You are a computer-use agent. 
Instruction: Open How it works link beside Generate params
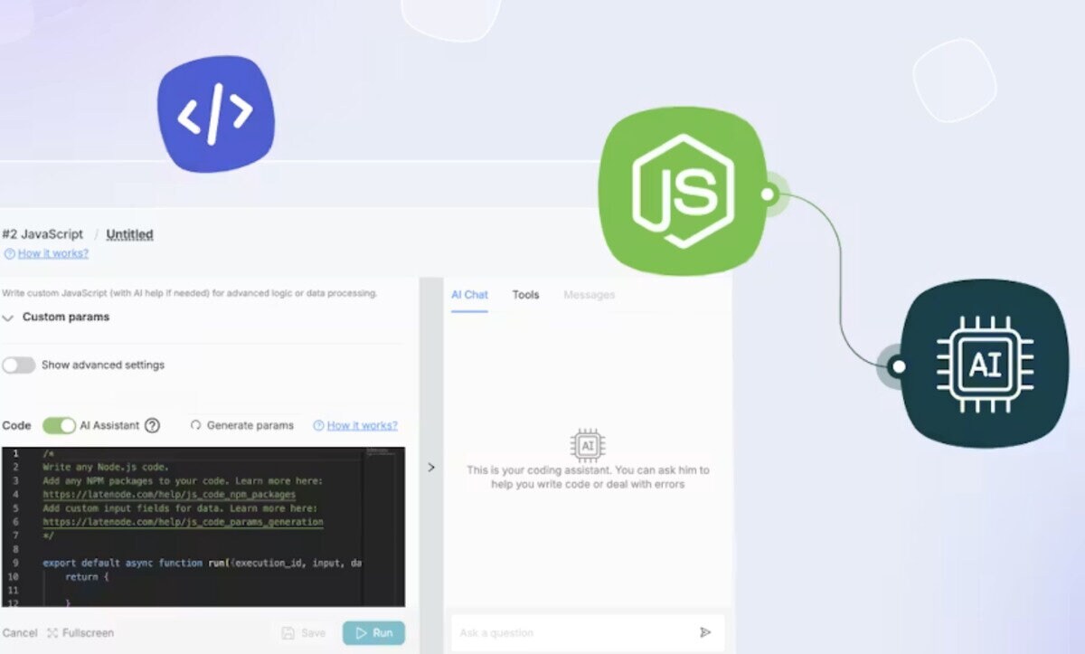tap(363, 425)
